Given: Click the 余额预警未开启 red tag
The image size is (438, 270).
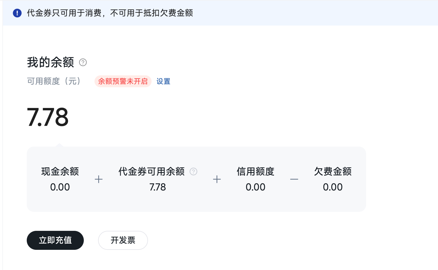Looking at the screenshot, I should click(123, 81).
